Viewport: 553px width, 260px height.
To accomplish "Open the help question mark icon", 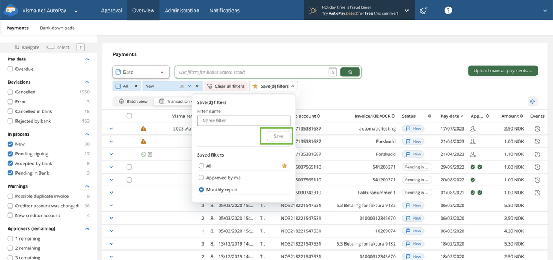I will click(x=448, y=11).
